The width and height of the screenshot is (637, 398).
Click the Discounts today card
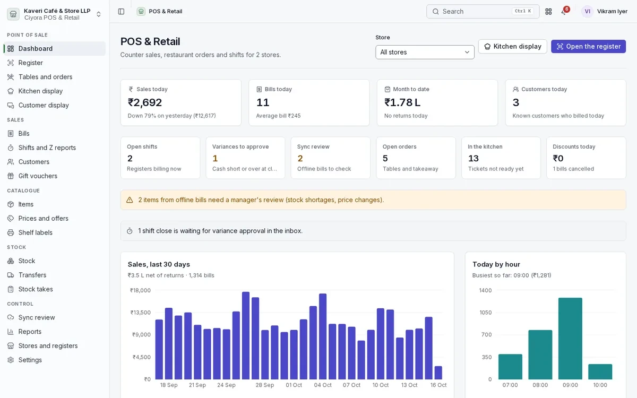586,158
